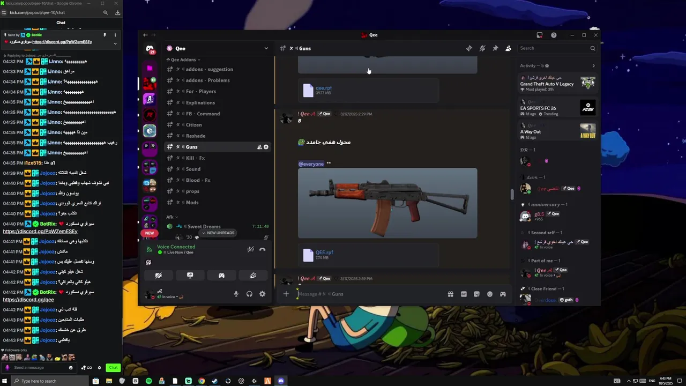Disconnect from voice call
686x386 pixels.
click(x=262, y=249)
